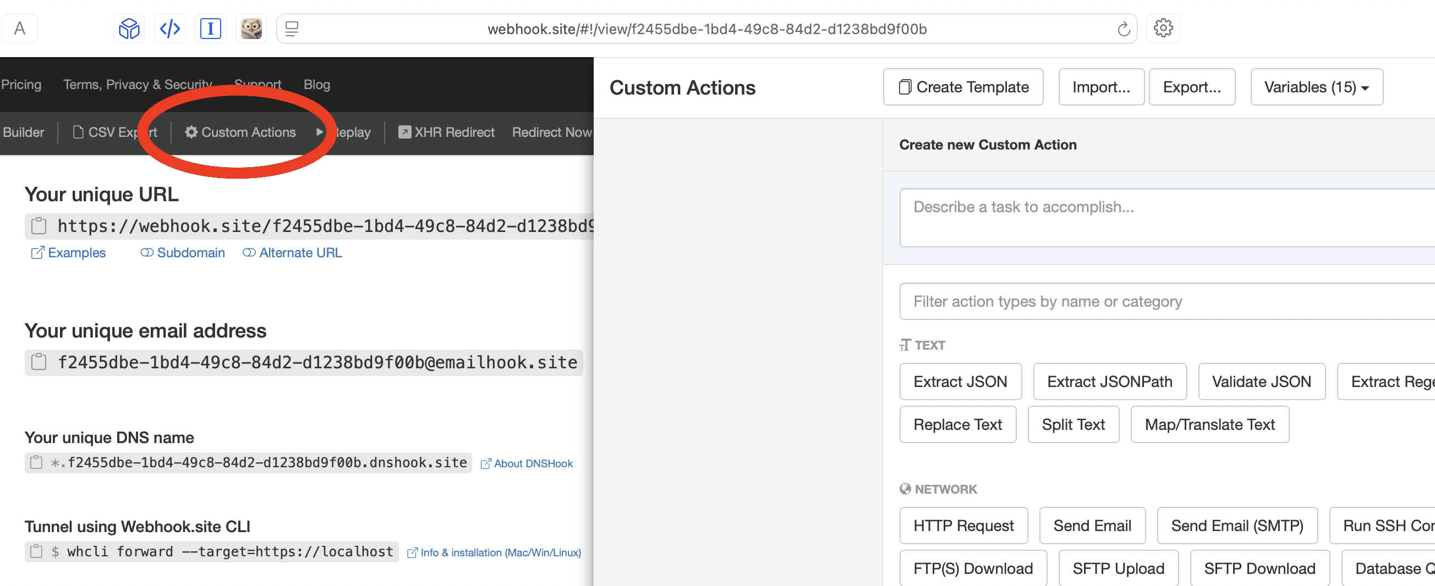Click the 'A' font button in toolbar

click(x=19, y=29)
